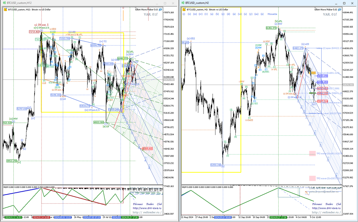This screenshot has height=222, width=358.
Task: Click pink TPZ wave-(3) 200.0 zone in H2
Action: [312, 178]
